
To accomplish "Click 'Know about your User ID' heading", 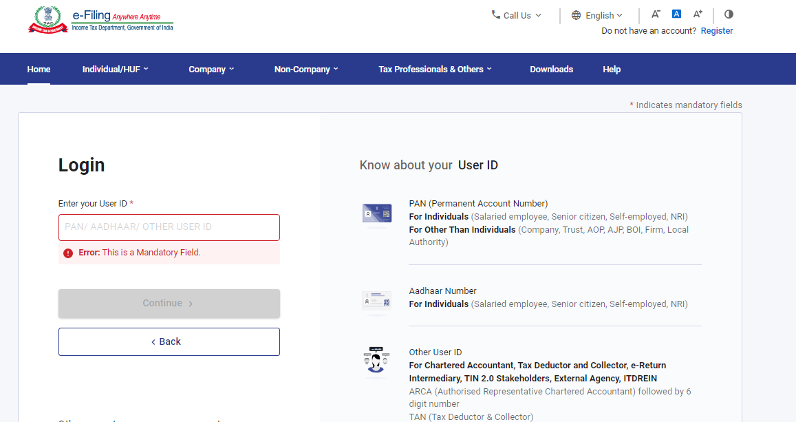I will (x=429, y=165).
